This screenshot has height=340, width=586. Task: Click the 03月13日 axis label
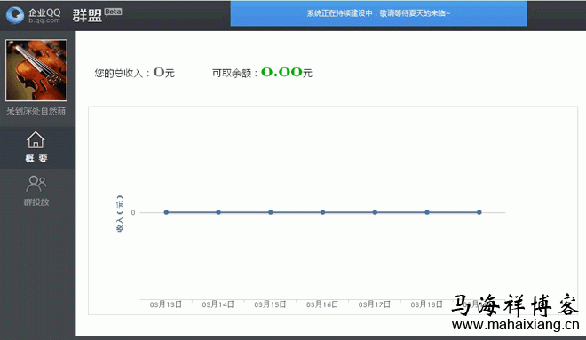coord(165,304)
